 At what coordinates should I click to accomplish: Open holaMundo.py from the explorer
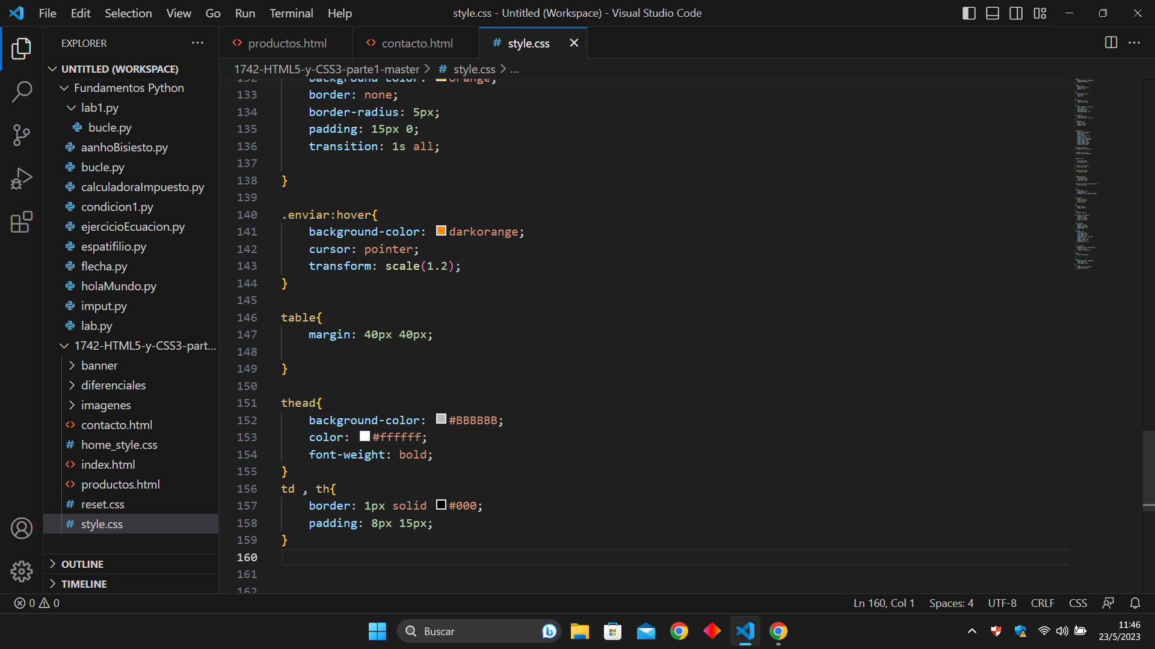119,286
